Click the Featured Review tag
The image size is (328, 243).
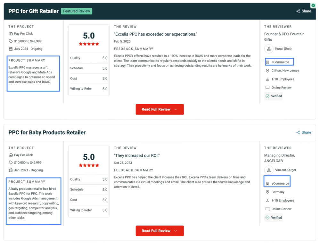[x=77, y=11]
